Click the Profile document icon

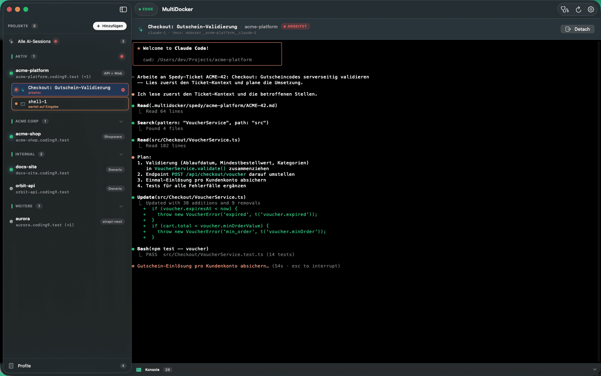[11, 366]
